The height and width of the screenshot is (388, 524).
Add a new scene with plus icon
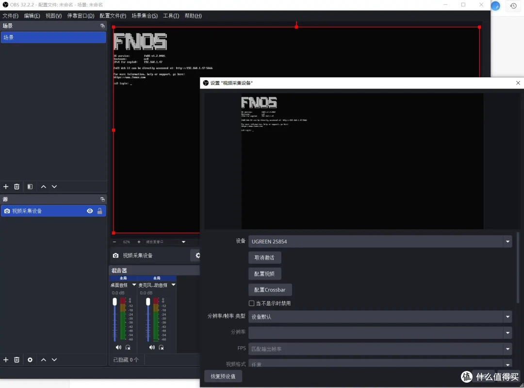[x=6, y=186]
